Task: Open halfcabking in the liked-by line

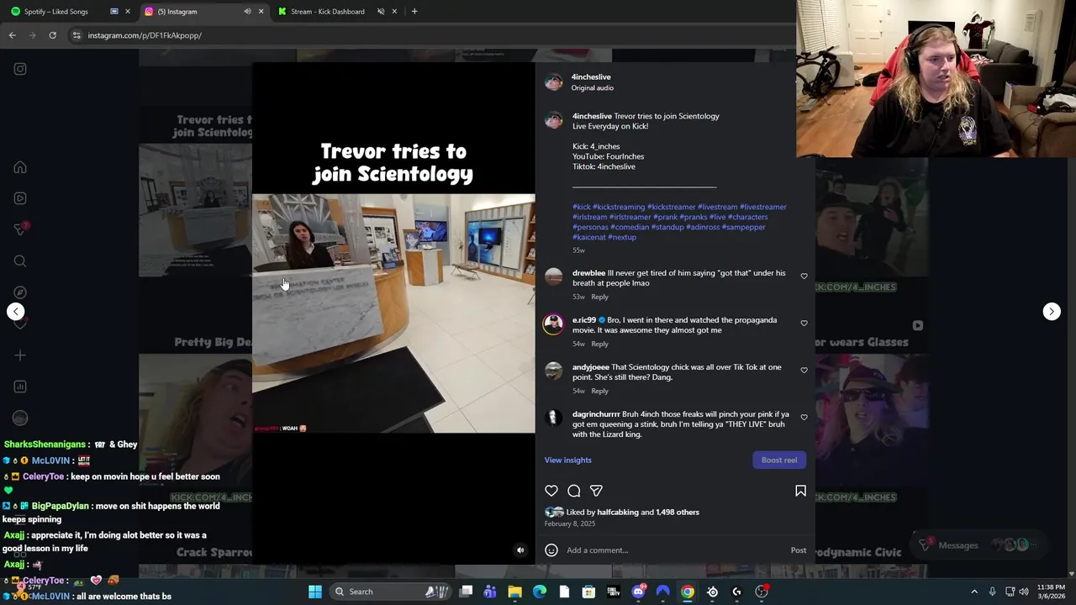Action: click(x=618, y=512)
